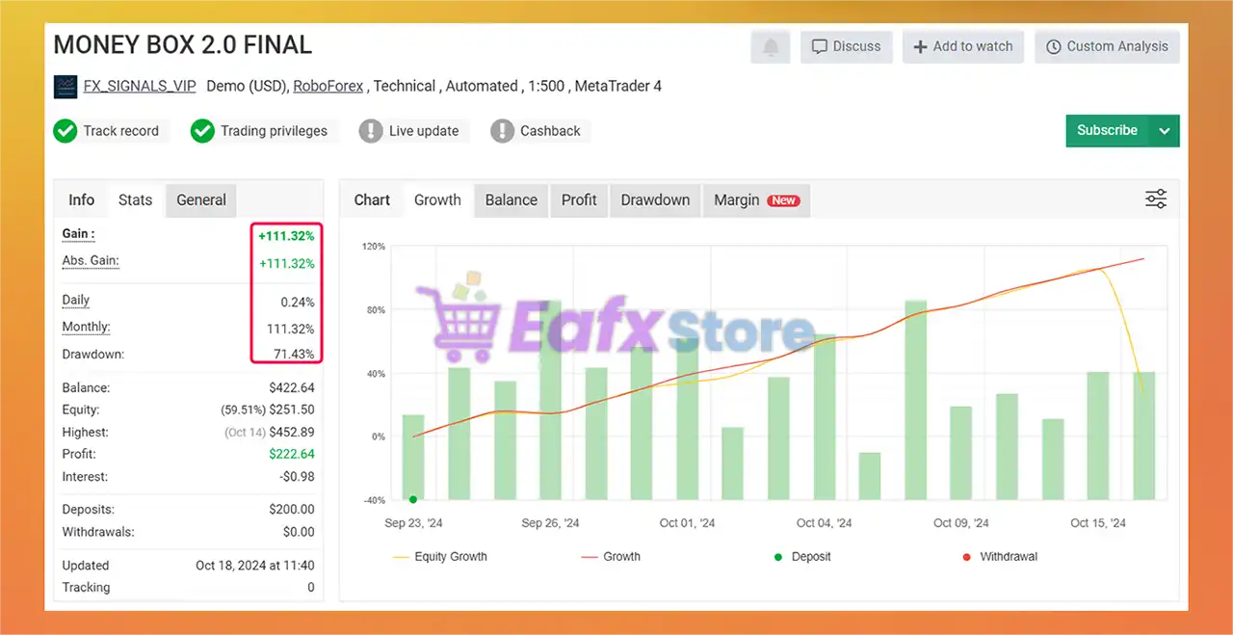Toggle Withdrawal legend entry
This screenshot has width=1233, height=635.
[x=1000, y=556]
